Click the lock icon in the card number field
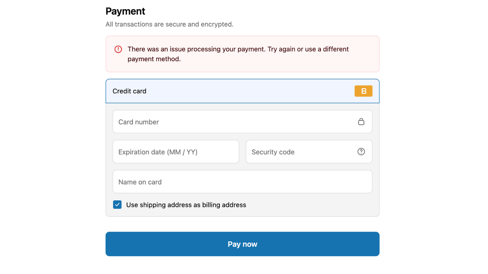Screen dimensions: 488x274 point(361,121)
